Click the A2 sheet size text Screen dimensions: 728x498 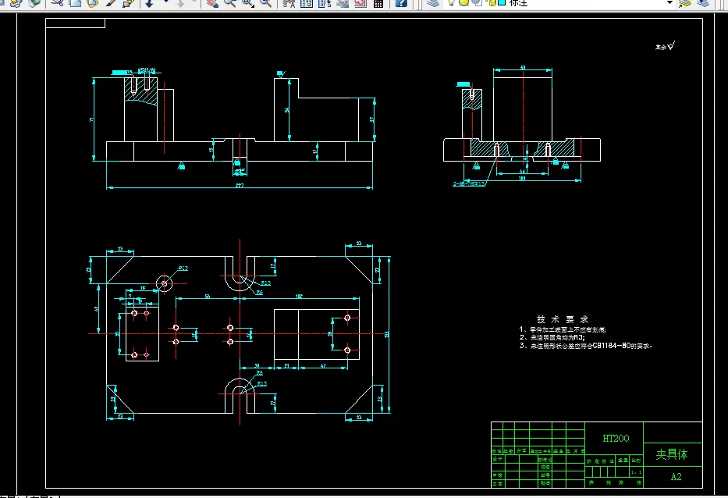(676, 477)
